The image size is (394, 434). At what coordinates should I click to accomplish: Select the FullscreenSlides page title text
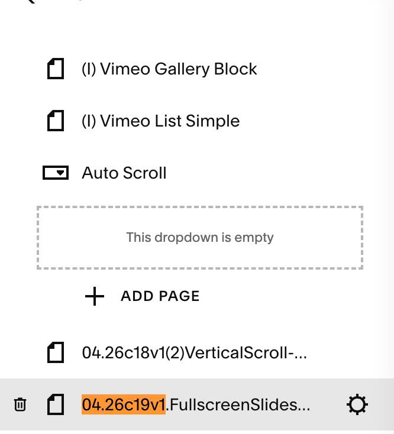pyautogui.click(x=238, y=405)
